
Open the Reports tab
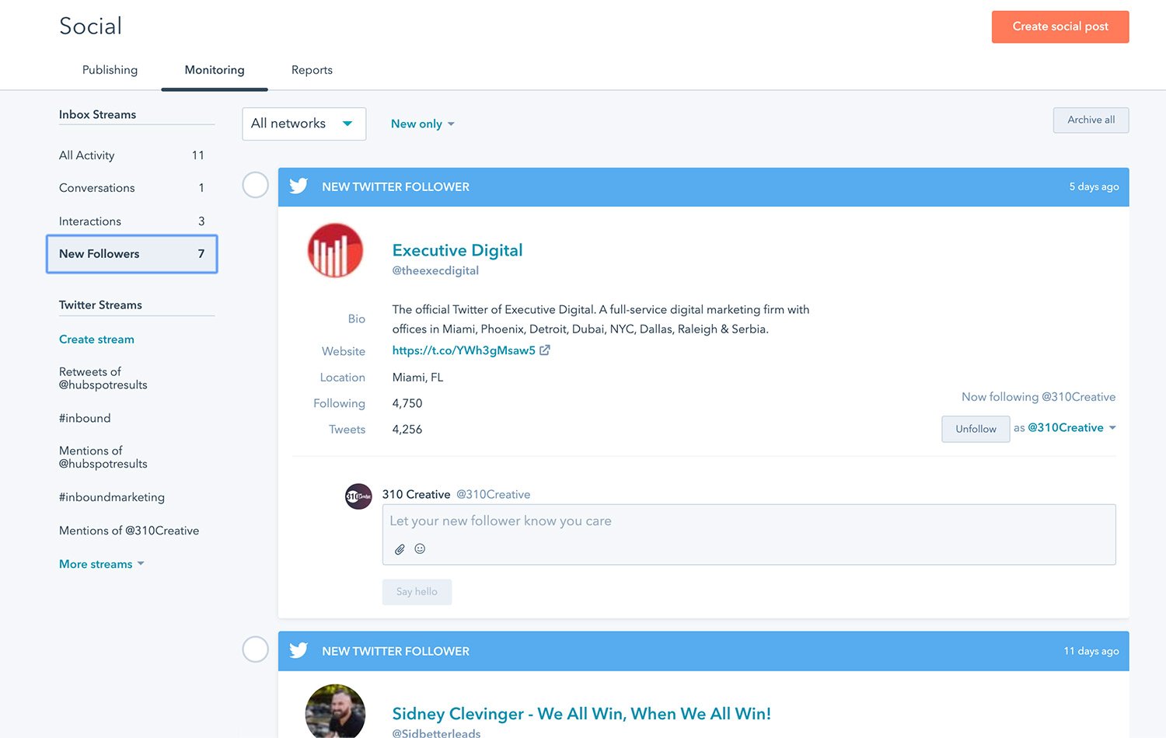(312, 70)
